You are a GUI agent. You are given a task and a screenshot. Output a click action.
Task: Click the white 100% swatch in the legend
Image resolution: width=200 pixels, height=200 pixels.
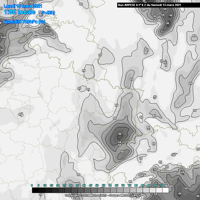coord(165,190)
